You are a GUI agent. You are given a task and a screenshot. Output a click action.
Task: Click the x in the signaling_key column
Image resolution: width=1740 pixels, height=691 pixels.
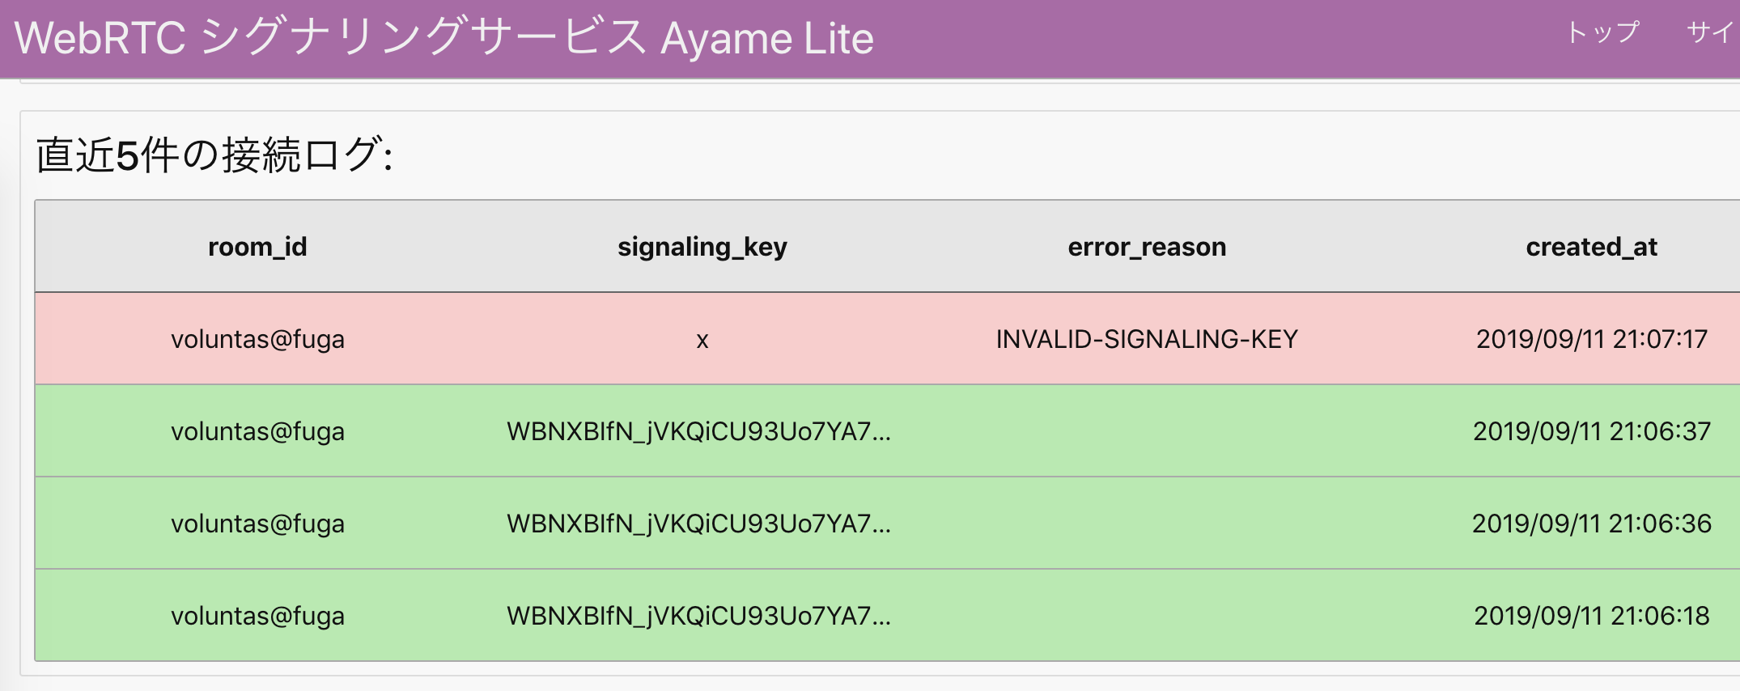coord(702,340)
